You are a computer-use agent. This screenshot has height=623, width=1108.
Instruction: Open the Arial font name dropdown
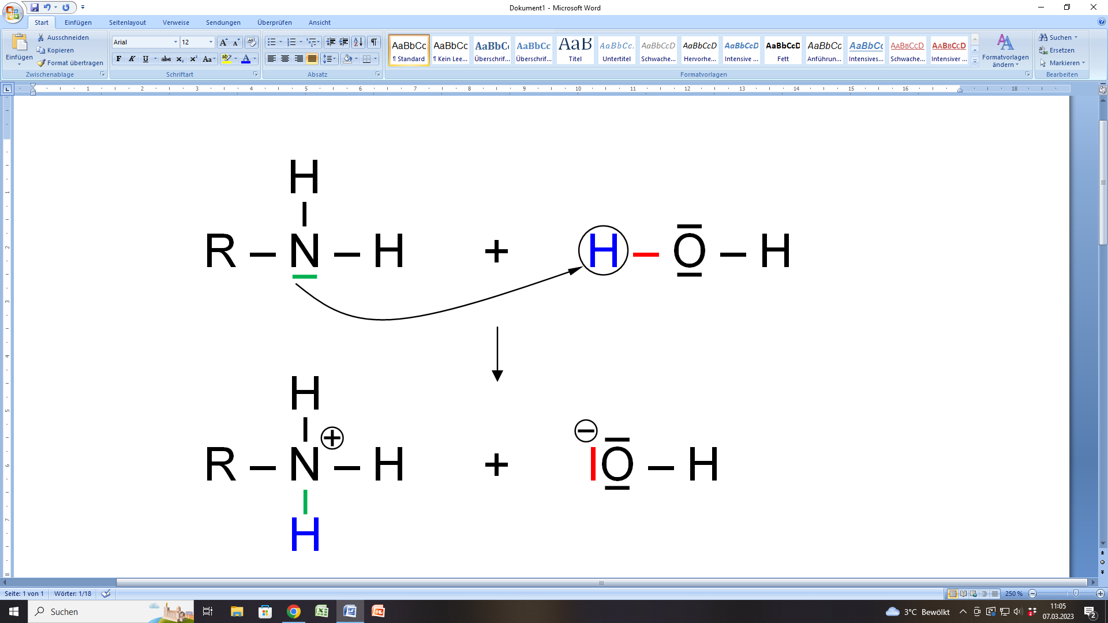(x=175, y=42)
